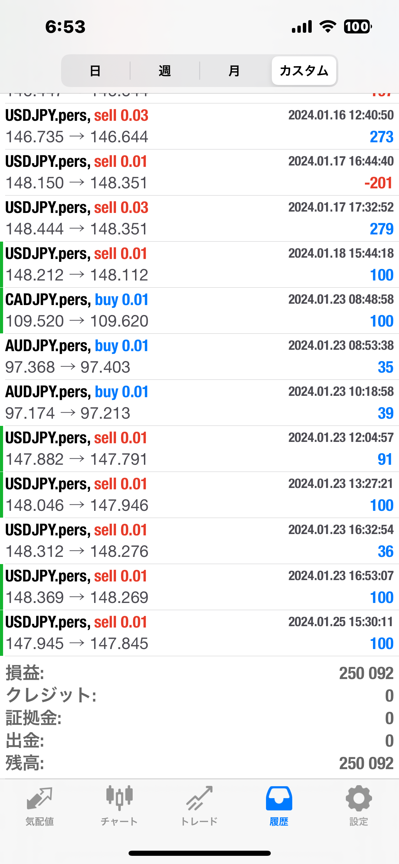Tap the Wi-Fi status icon
399x864 pixels.
point(328,27)
